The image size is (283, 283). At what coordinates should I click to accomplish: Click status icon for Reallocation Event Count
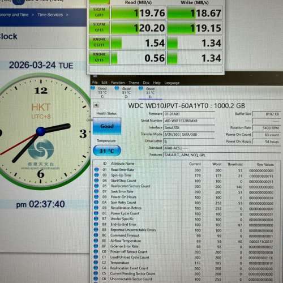click(x=96, y=268)
